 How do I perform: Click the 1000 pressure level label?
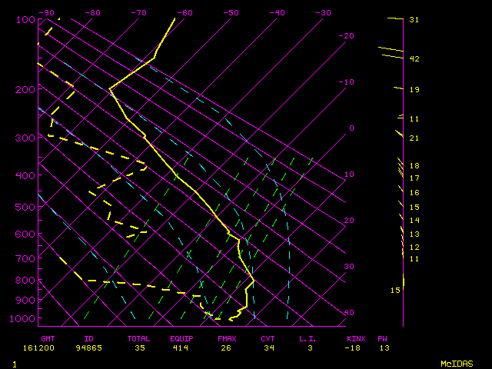pos(22,319)
